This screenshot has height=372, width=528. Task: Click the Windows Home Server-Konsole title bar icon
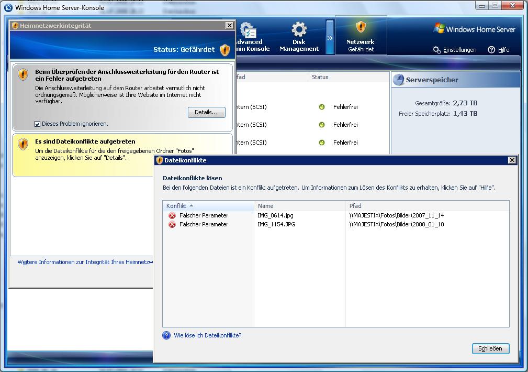[8, 7]
